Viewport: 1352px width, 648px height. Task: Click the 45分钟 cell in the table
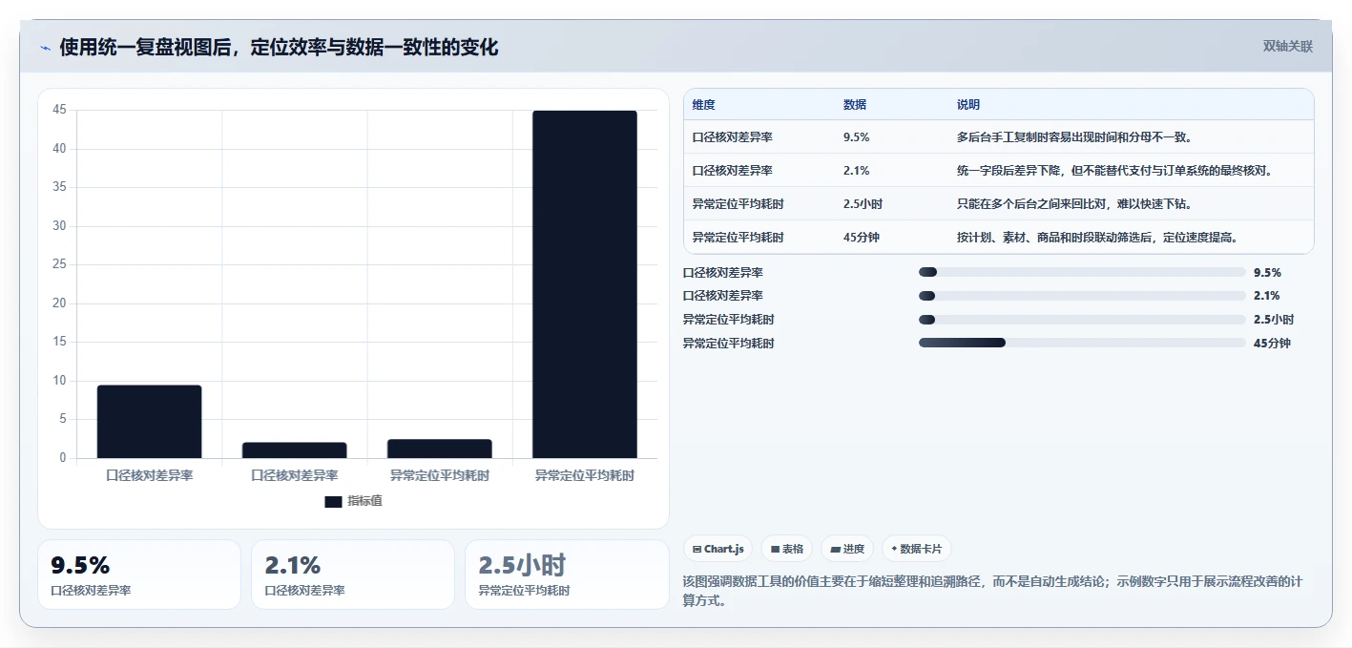click(x=862, y=238)
